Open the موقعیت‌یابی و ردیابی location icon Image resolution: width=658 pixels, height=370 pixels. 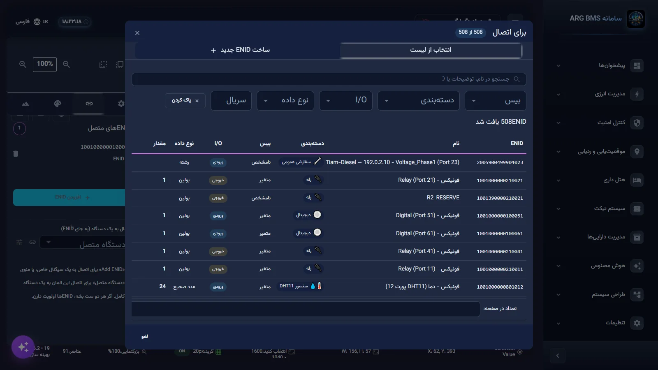[x=637, y=152]
